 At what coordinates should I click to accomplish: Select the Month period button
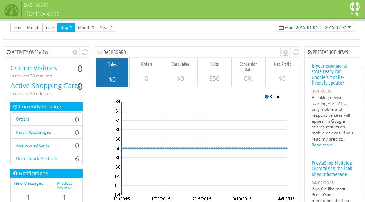(x=33, y=27)
